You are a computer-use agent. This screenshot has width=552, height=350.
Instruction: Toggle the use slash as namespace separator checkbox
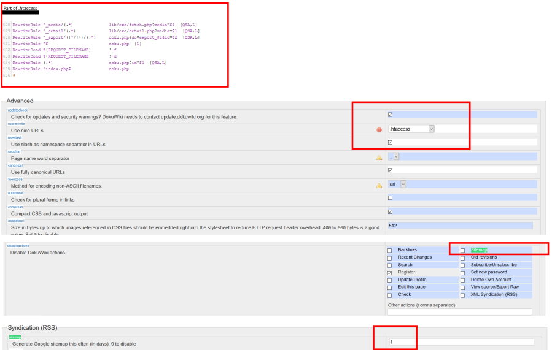[390, 142]
